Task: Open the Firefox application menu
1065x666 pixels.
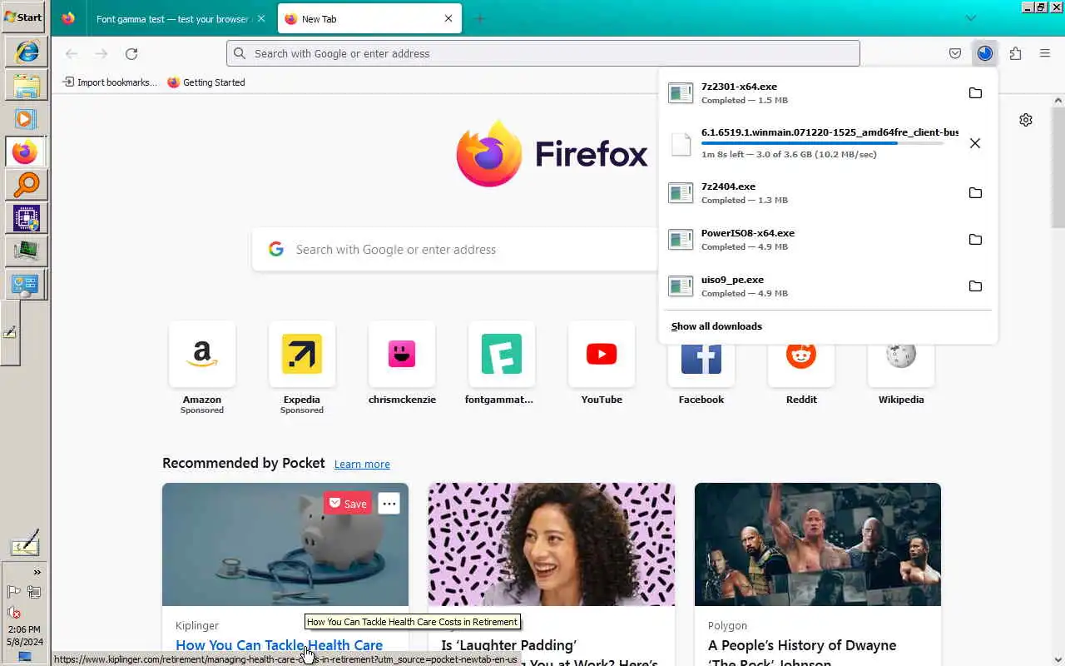Action: [x=1045, y=53]
